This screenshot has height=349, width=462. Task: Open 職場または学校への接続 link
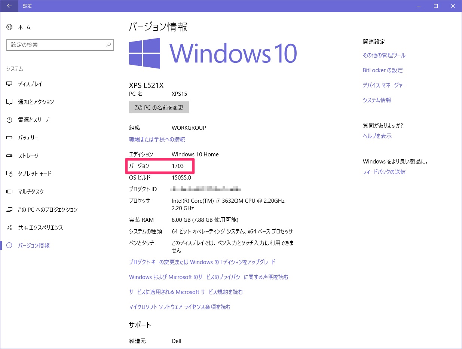[x=157, y=140]
